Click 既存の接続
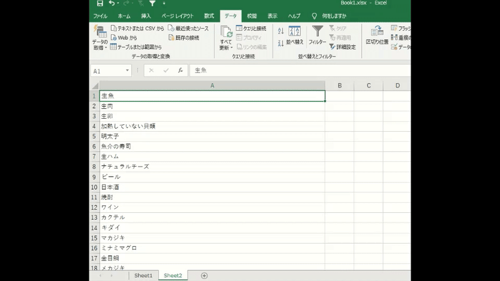Screen dimensions: 500x281 (184, 37)
